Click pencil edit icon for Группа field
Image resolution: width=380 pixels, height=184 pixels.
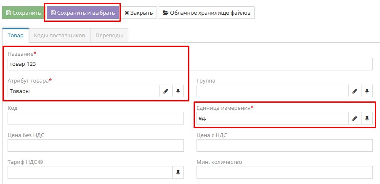coord(355,91)
